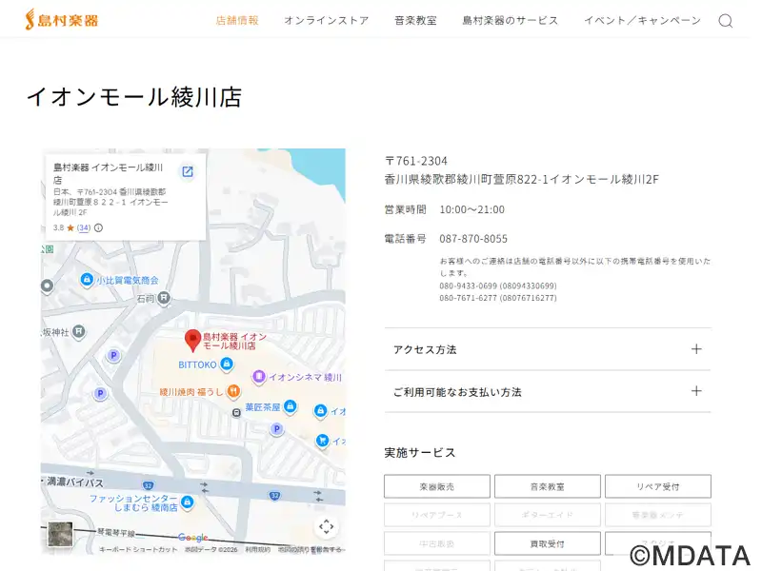Open larger map via external-link icon
Screen dimensions: 762x571
tap(188, 171)
